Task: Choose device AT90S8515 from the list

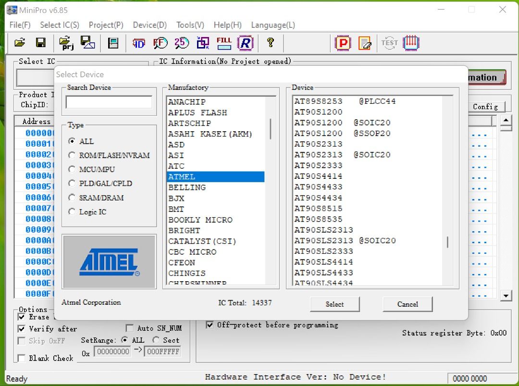Action: [368, 209]
